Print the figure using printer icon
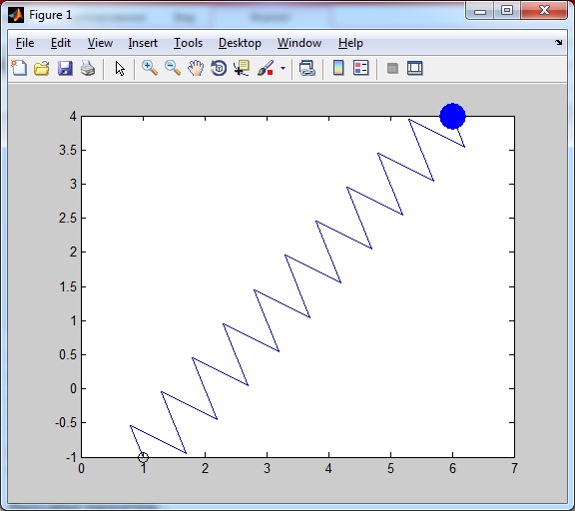This screenshot has width=575, height=511. pyautogui.click(x=88, y=68)
